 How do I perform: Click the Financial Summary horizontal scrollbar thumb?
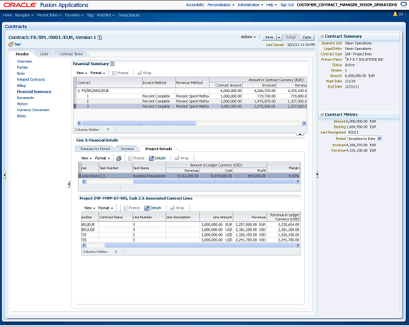coord(139,123)
